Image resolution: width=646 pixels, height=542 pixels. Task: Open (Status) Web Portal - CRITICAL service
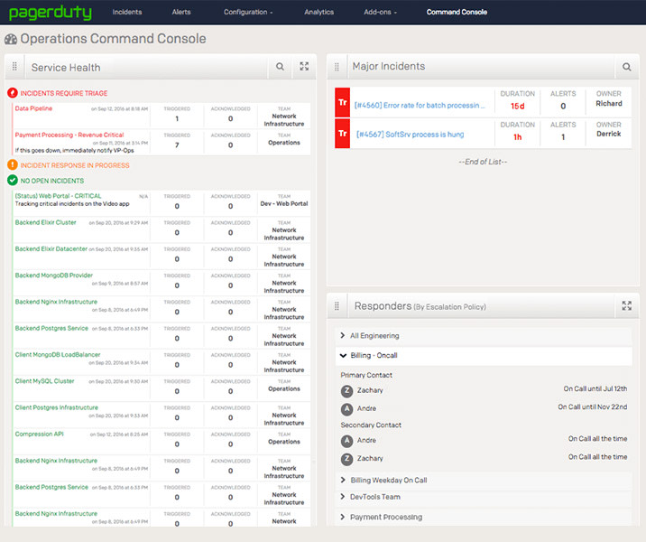58,196
